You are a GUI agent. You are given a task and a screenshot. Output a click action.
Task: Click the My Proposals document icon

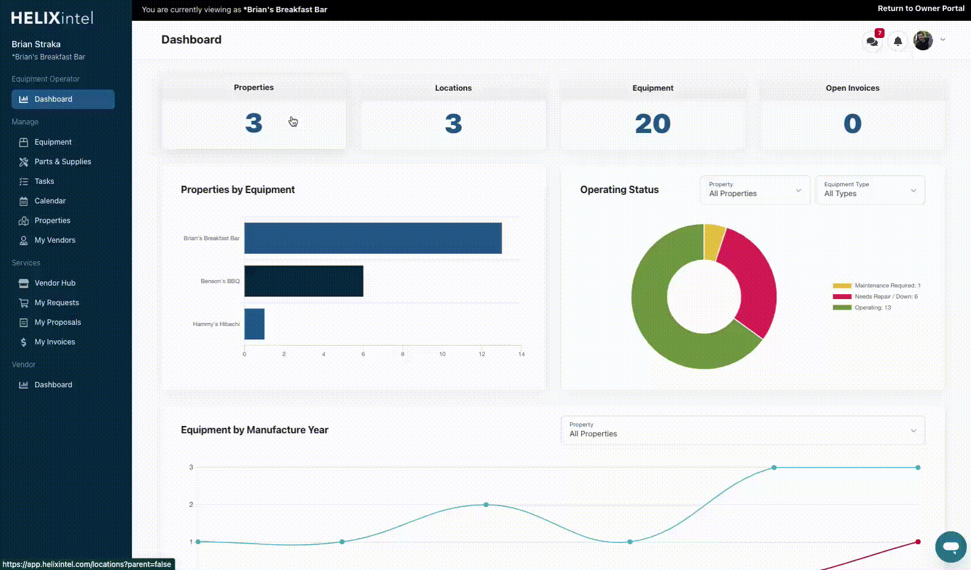tap(23, 322)
